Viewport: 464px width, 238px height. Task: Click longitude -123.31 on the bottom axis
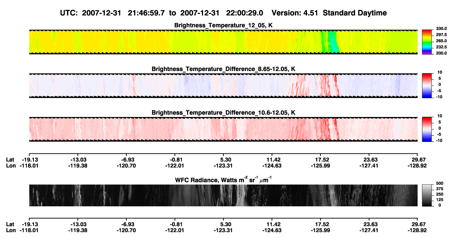[x=223, y=230]
